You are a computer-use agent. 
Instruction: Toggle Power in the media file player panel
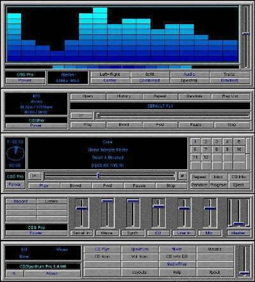click(x=36, y=126)
